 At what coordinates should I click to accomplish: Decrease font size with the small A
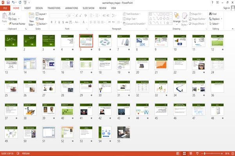coord(80,16)
